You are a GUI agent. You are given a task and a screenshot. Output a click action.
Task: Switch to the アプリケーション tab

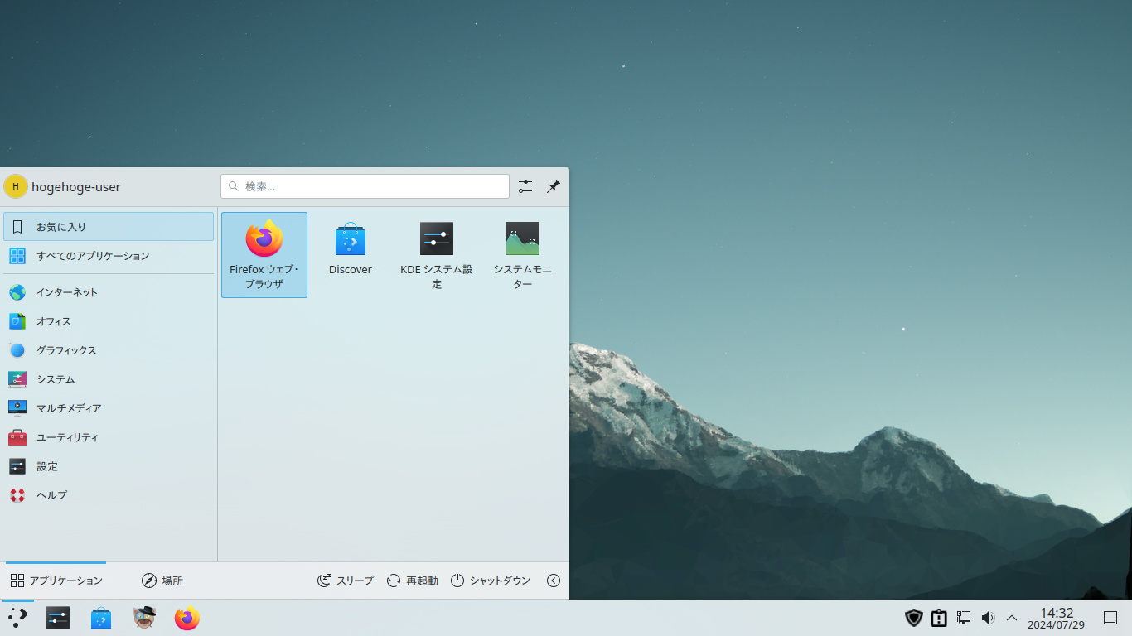56,581
